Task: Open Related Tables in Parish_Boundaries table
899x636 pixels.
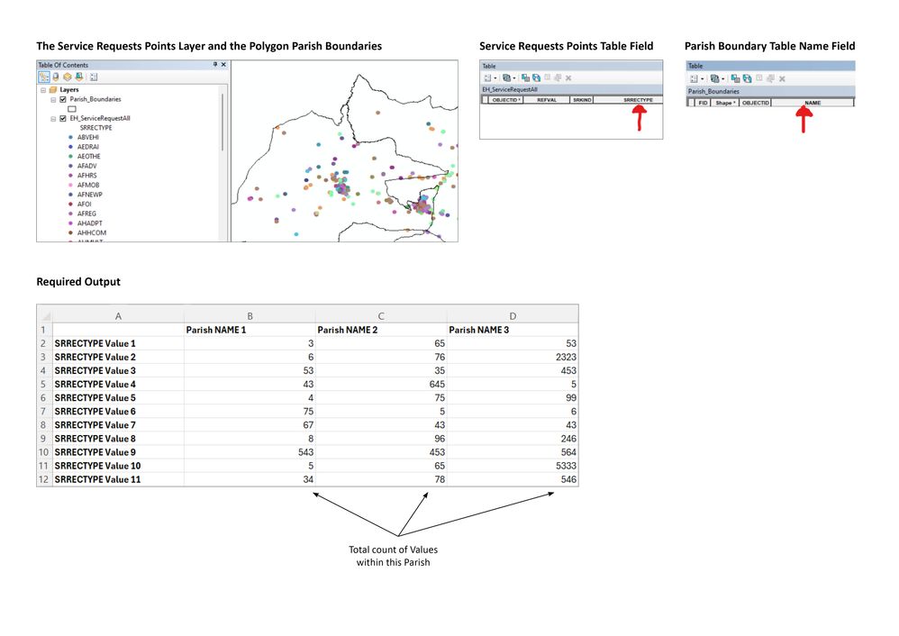Action: pos(714,78)
